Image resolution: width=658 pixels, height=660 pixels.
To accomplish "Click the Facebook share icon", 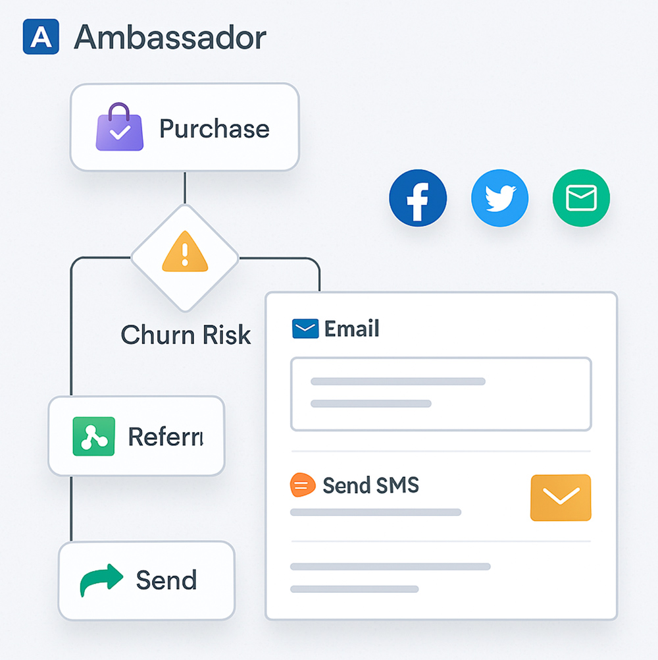I will (418, 198).
